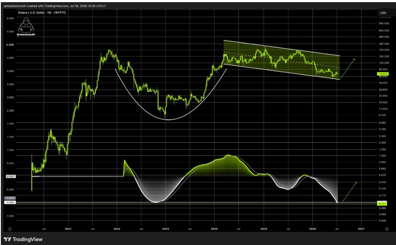396x245 pixels.
Task: Click the 6.000 label on left axis
Action: click(10, 18)
